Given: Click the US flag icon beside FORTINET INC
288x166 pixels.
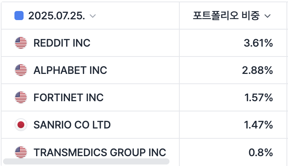Looking at the screenshot, I should point(21,97).
